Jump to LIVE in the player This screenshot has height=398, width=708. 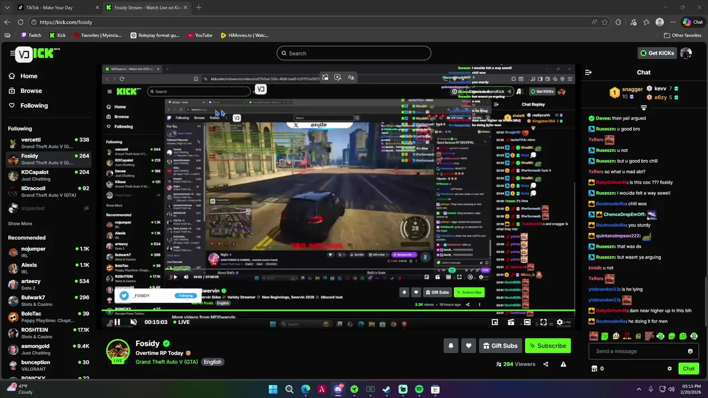point(180,322)
